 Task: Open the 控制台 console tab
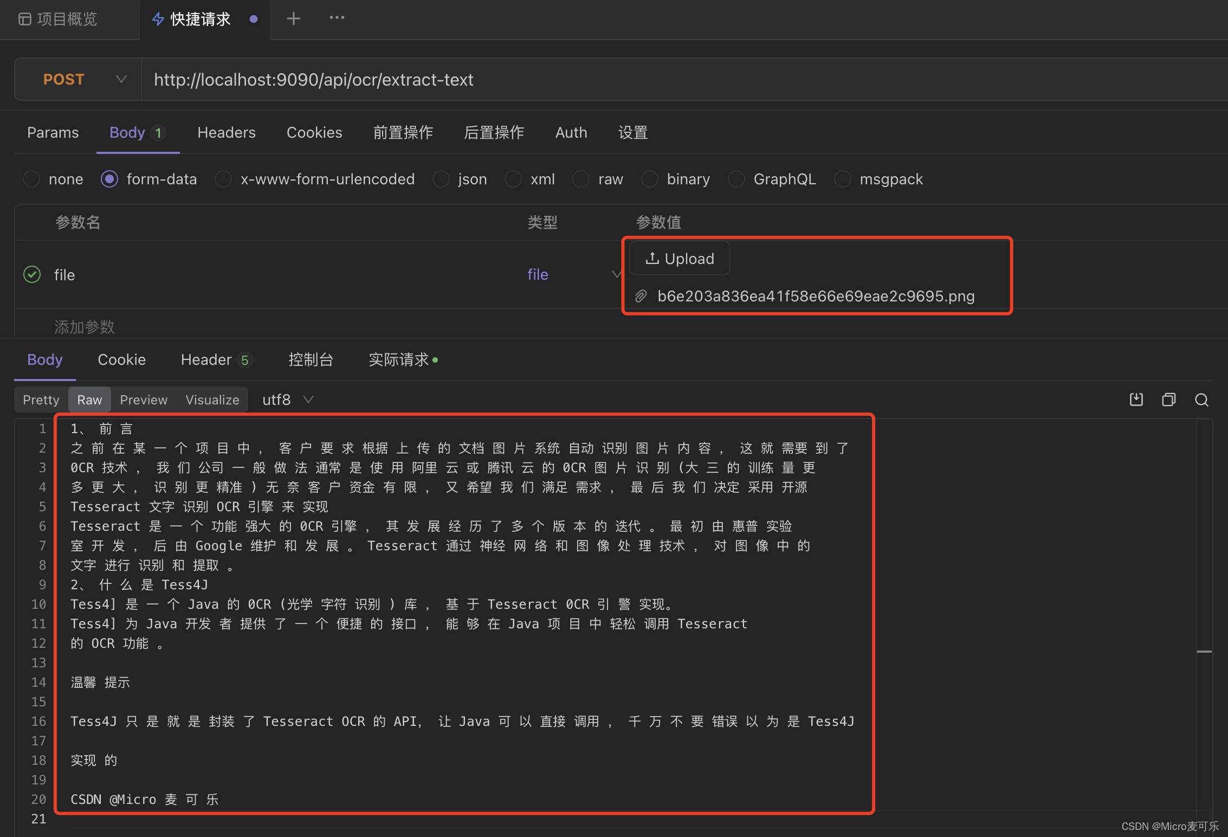[x=311, y=359]
